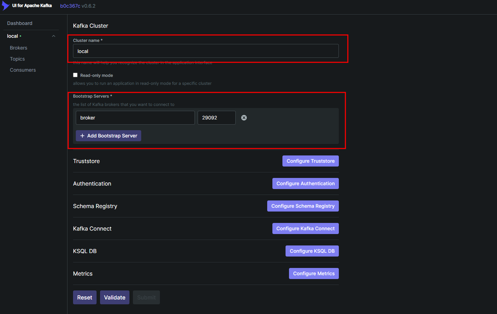Navigate to Consumers section

(x=23, y=70)
